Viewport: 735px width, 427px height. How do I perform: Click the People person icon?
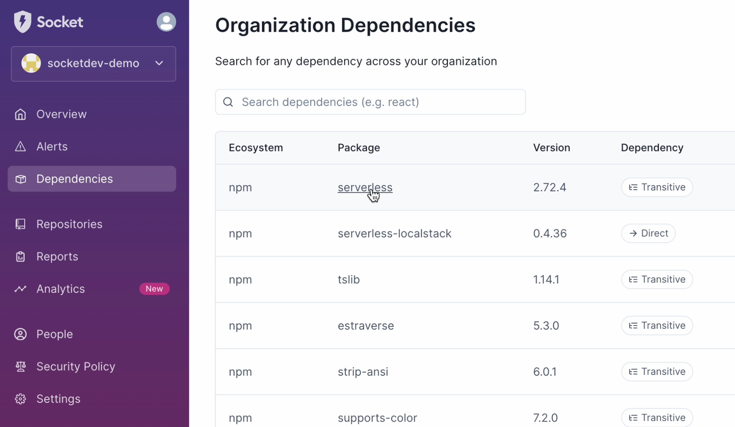tap(21, 334)
